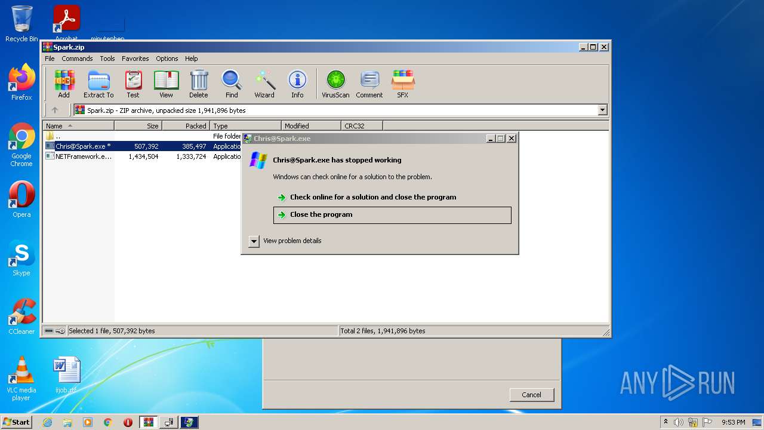
Task: Show hidden tray icons arrow
Action: [666, 422]
